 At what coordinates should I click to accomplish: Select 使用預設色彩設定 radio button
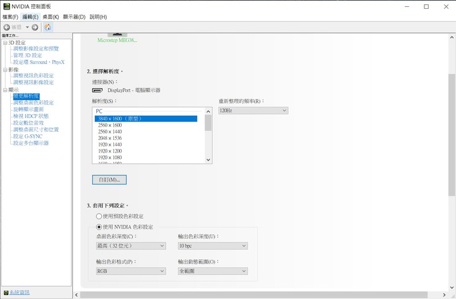[x=99, y=217]
